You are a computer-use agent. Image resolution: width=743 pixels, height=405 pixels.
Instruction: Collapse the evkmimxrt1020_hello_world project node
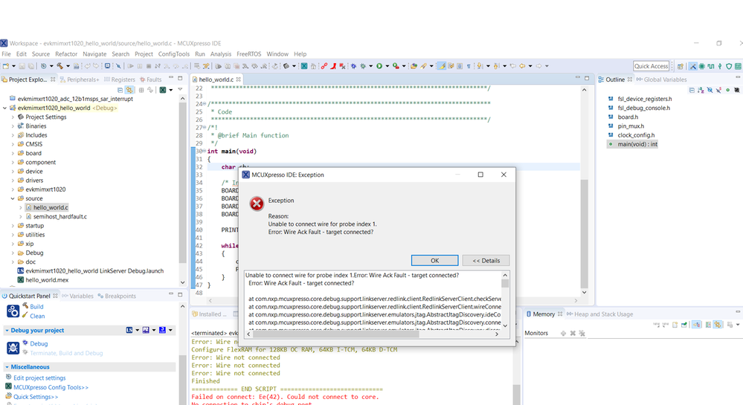tap(4, 108)
